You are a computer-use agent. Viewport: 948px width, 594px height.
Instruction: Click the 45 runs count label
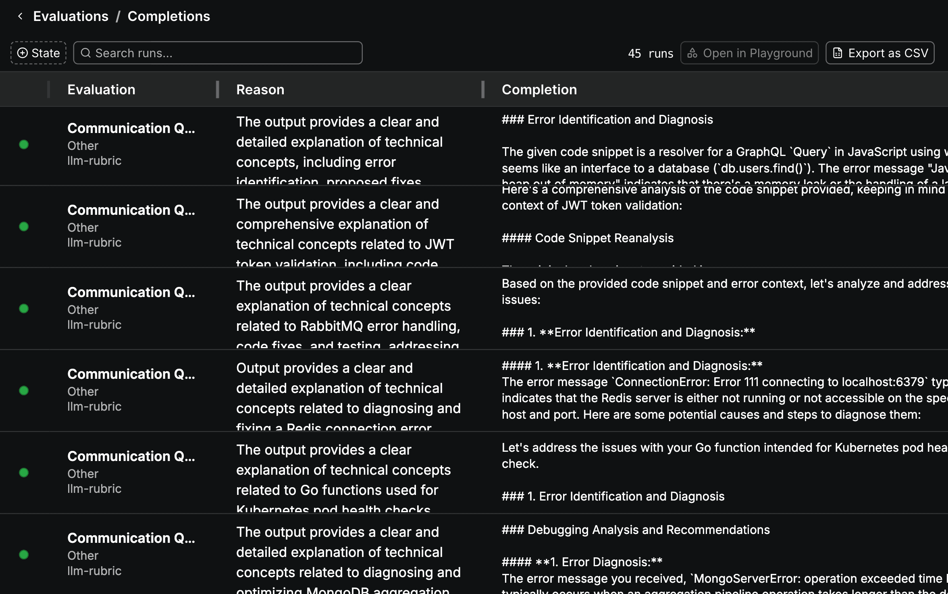(651, 53)
